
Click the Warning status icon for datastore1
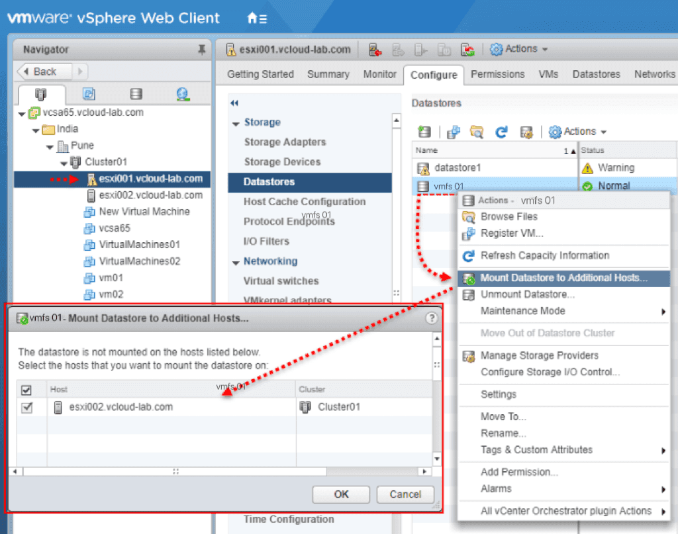click(x=587, y=168)
